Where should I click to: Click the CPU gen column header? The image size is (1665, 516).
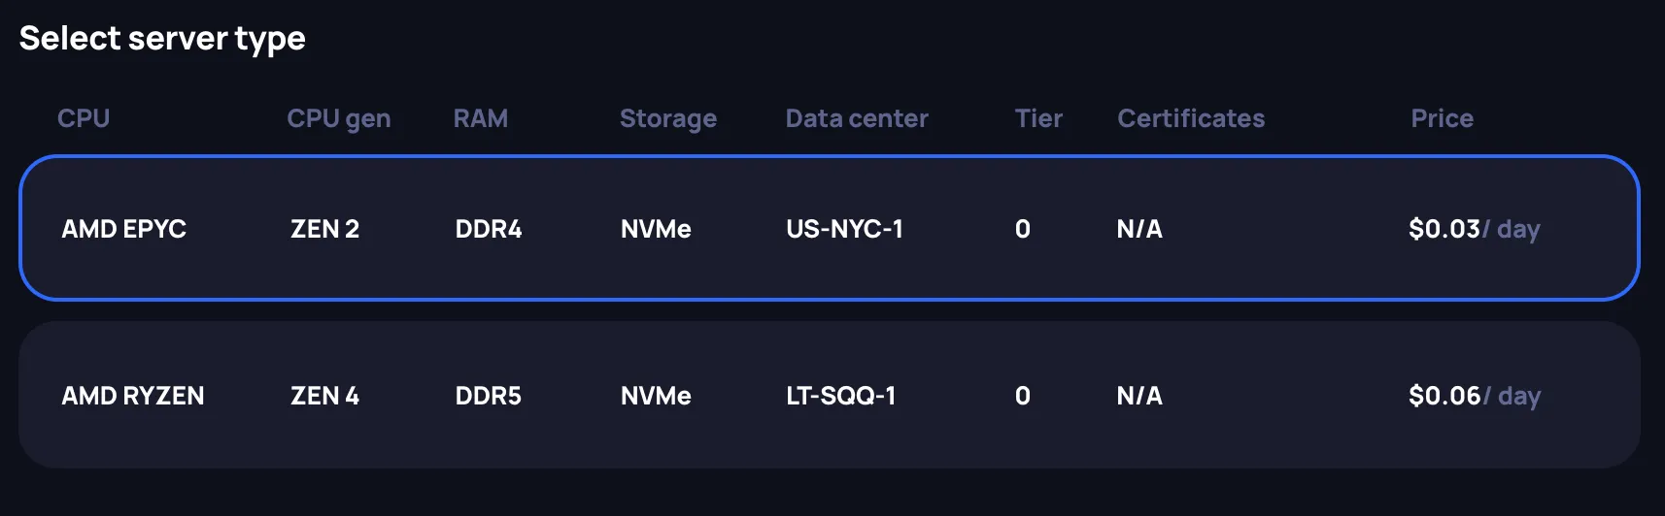(x=338, y=118)
